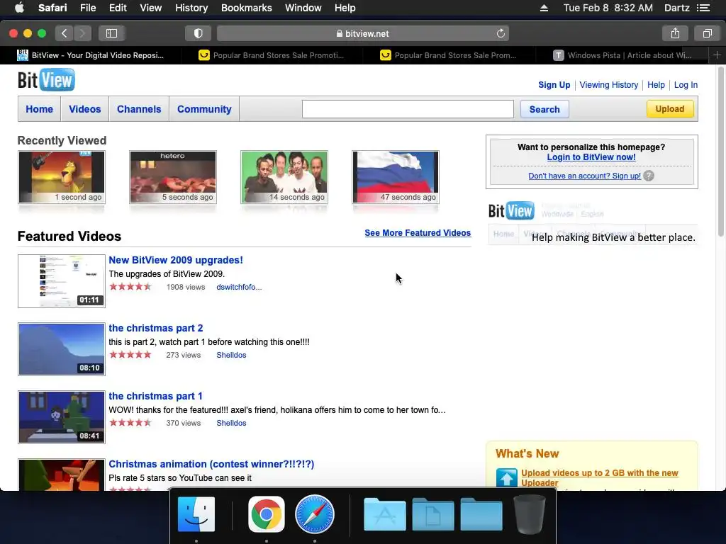Click Don't have an account Sign up link

click(x=584, y=176)
